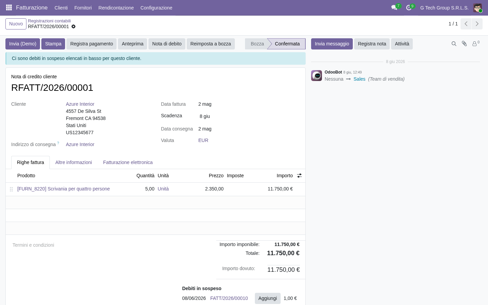The height and width of the screenshot is (305, 488).
Task: Click the Anteprima button
Action: (133, 44)
